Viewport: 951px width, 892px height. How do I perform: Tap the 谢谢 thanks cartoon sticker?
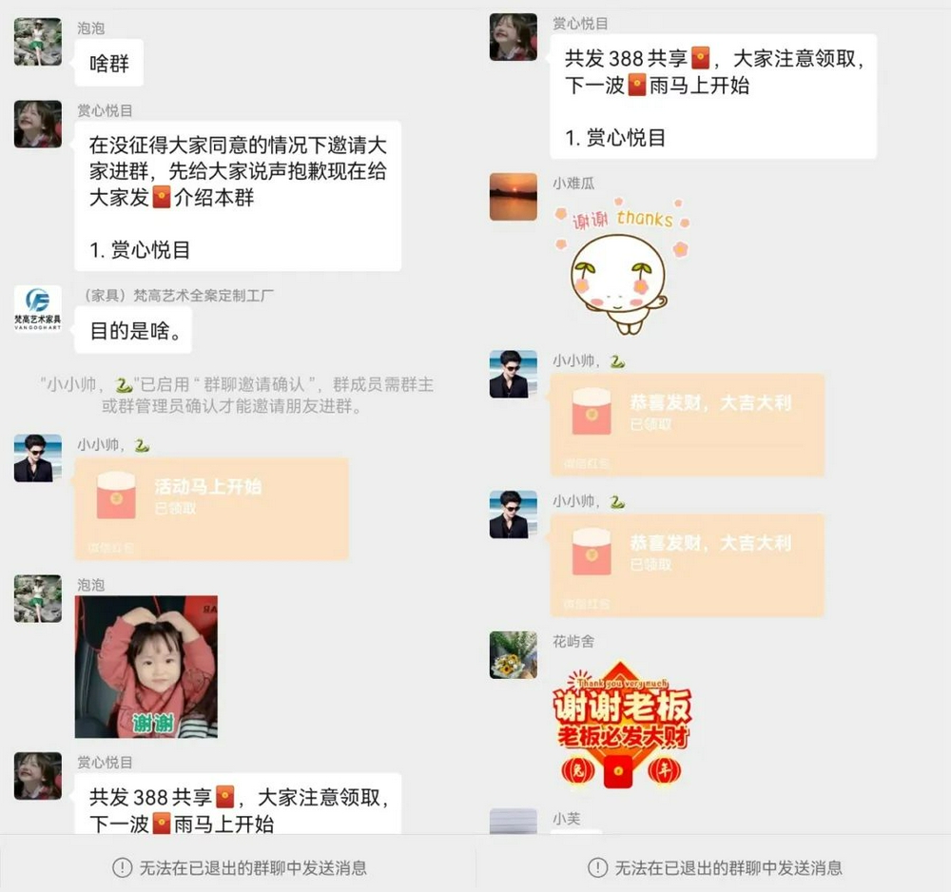click(622, 265)
